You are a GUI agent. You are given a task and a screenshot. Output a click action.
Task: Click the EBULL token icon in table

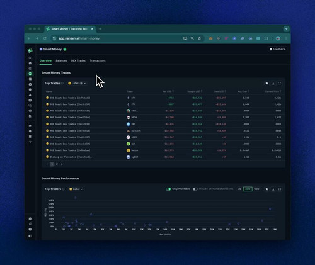(129, 111)
